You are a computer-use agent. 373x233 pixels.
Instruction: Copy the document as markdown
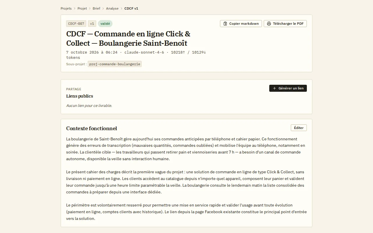(x=241, y=24)
